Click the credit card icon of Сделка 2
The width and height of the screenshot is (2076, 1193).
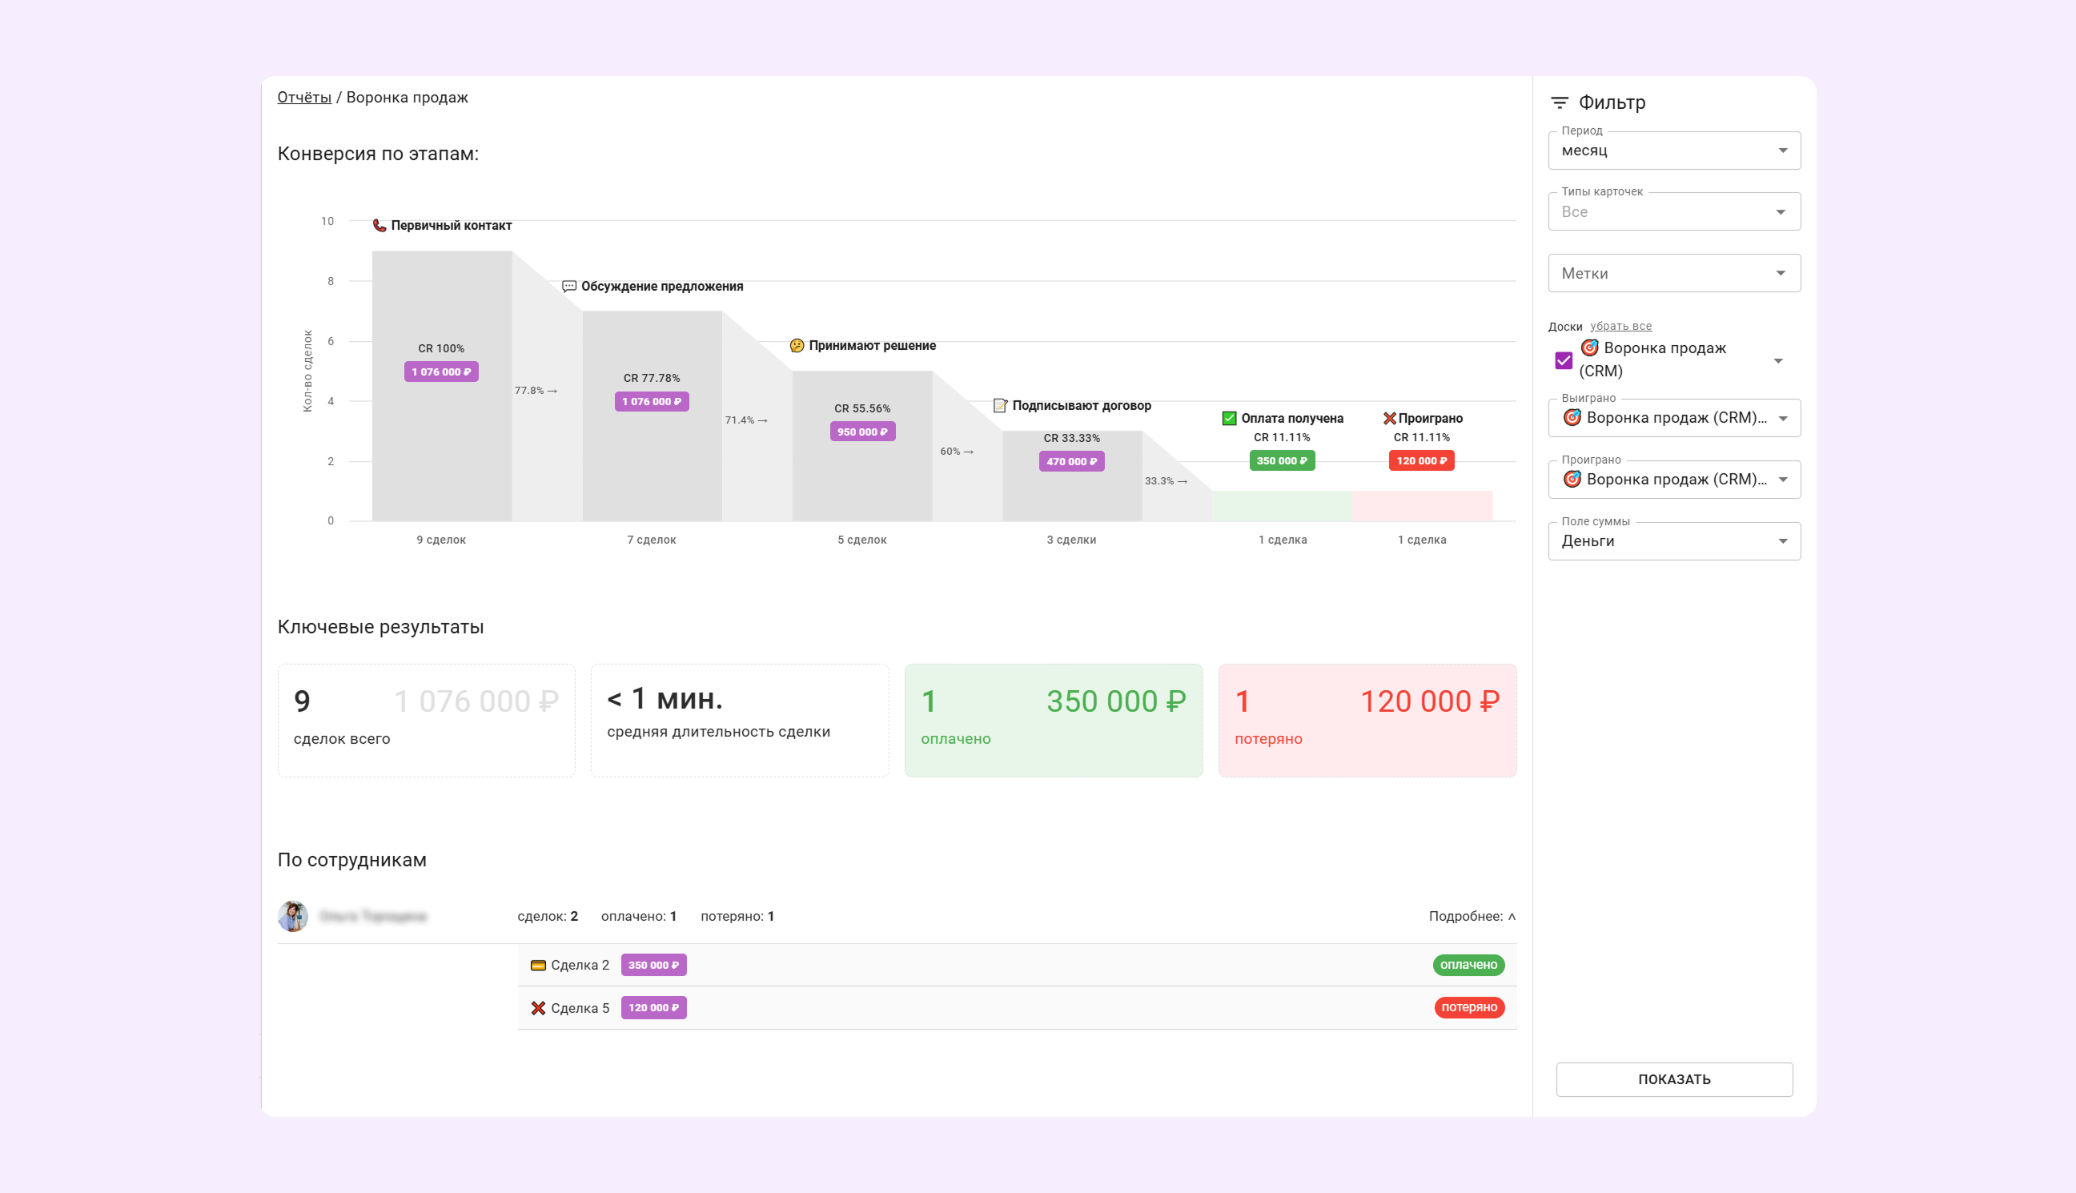pos(538,966)
